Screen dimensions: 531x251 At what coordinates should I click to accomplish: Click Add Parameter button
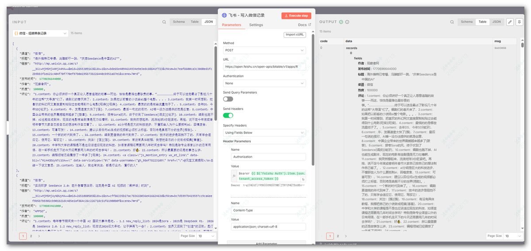coord(266,243)
